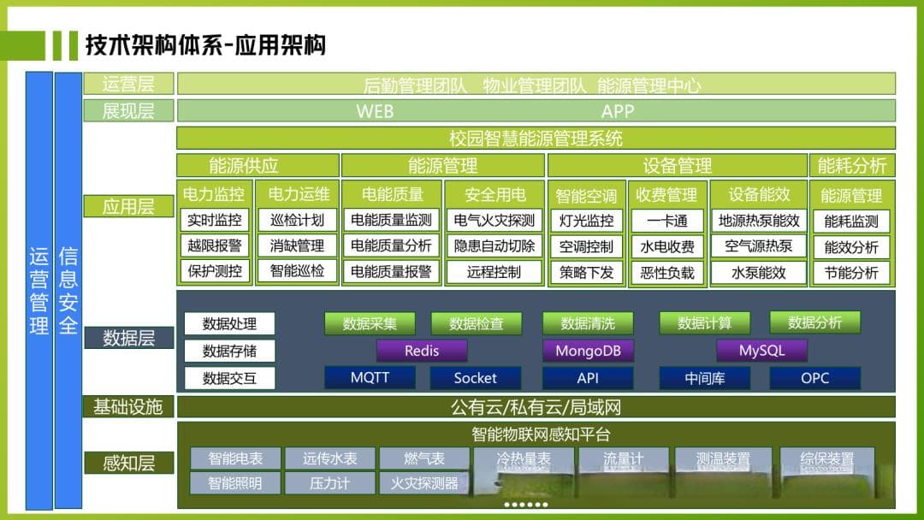Screen dimensions: 924x520
Task: Click the 电气火灾探测 item
Action: (495, 221)
